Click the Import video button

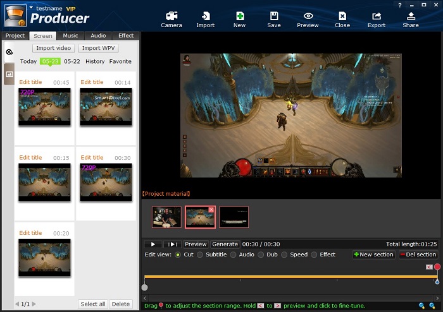(x=54, y=48)
